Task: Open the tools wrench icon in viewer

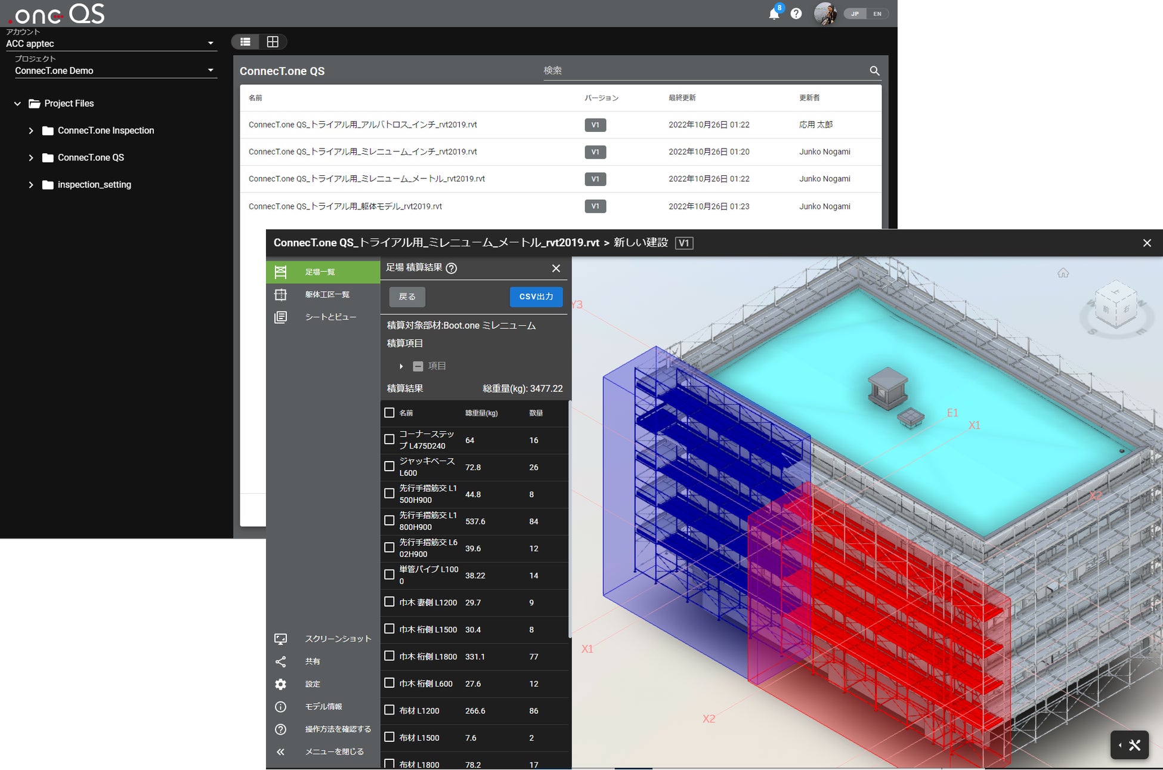Action: (1135, 745)
